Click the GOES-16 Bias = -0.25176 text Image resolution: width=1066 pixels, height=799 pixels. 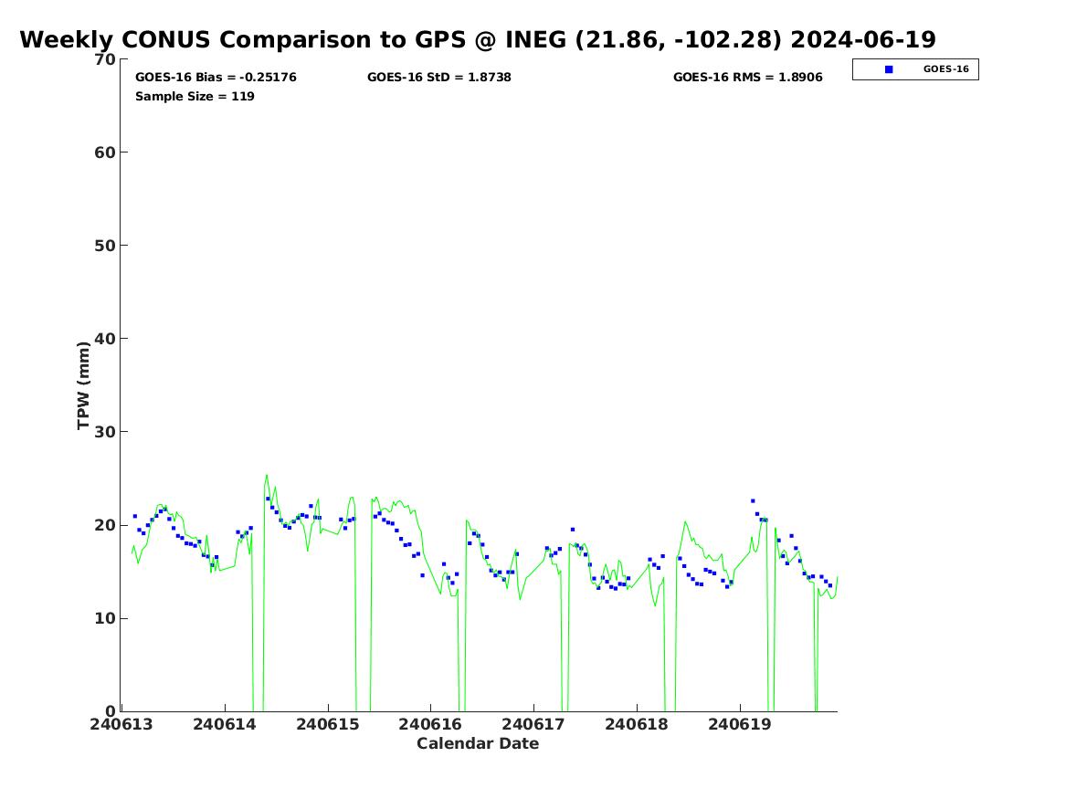(x=216, y=78)
